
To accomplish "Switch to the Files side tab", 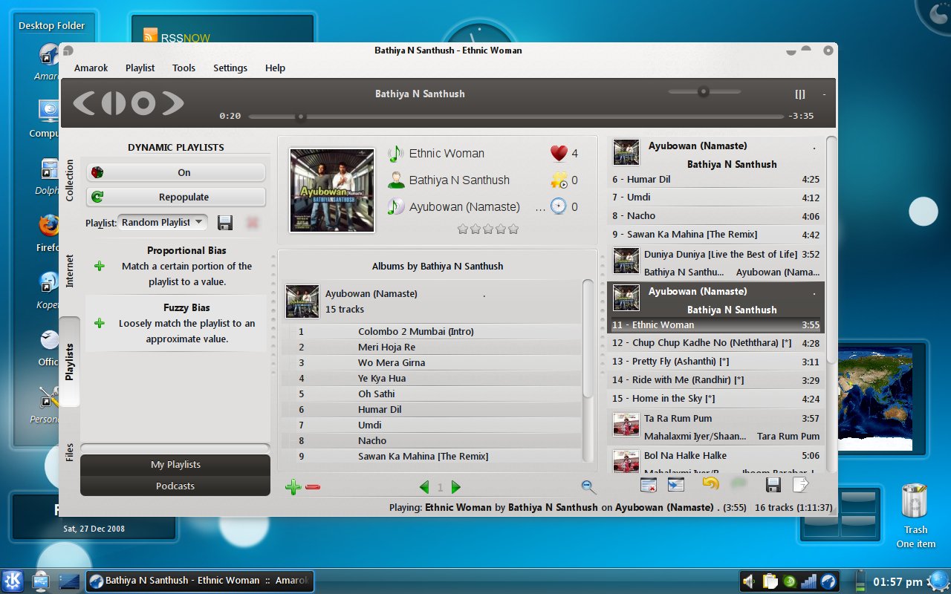I will pos(70,452).
